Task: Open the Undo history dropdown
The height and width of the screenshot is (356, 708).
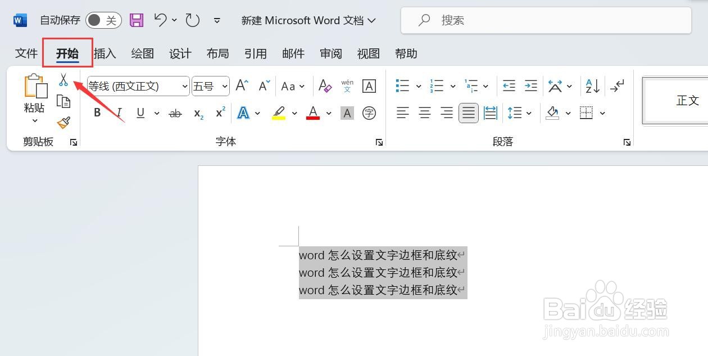Action: point(174,20)
